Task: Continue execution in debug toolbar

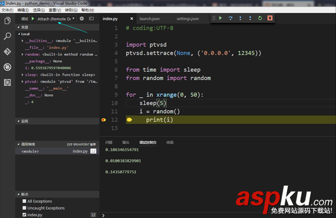Action: (221, 18)
